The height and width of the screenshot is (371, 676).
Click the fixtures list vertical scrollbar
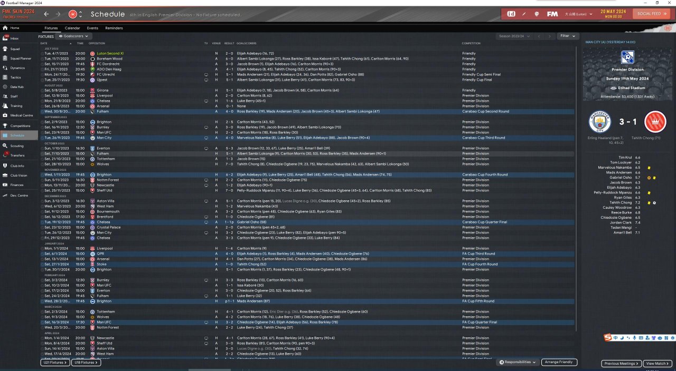(x=575, y=190)
